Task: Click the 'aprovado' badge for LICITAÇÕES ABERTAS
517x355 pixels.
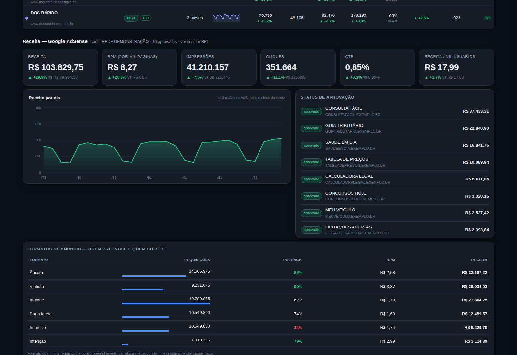Action: pos(311,230)
